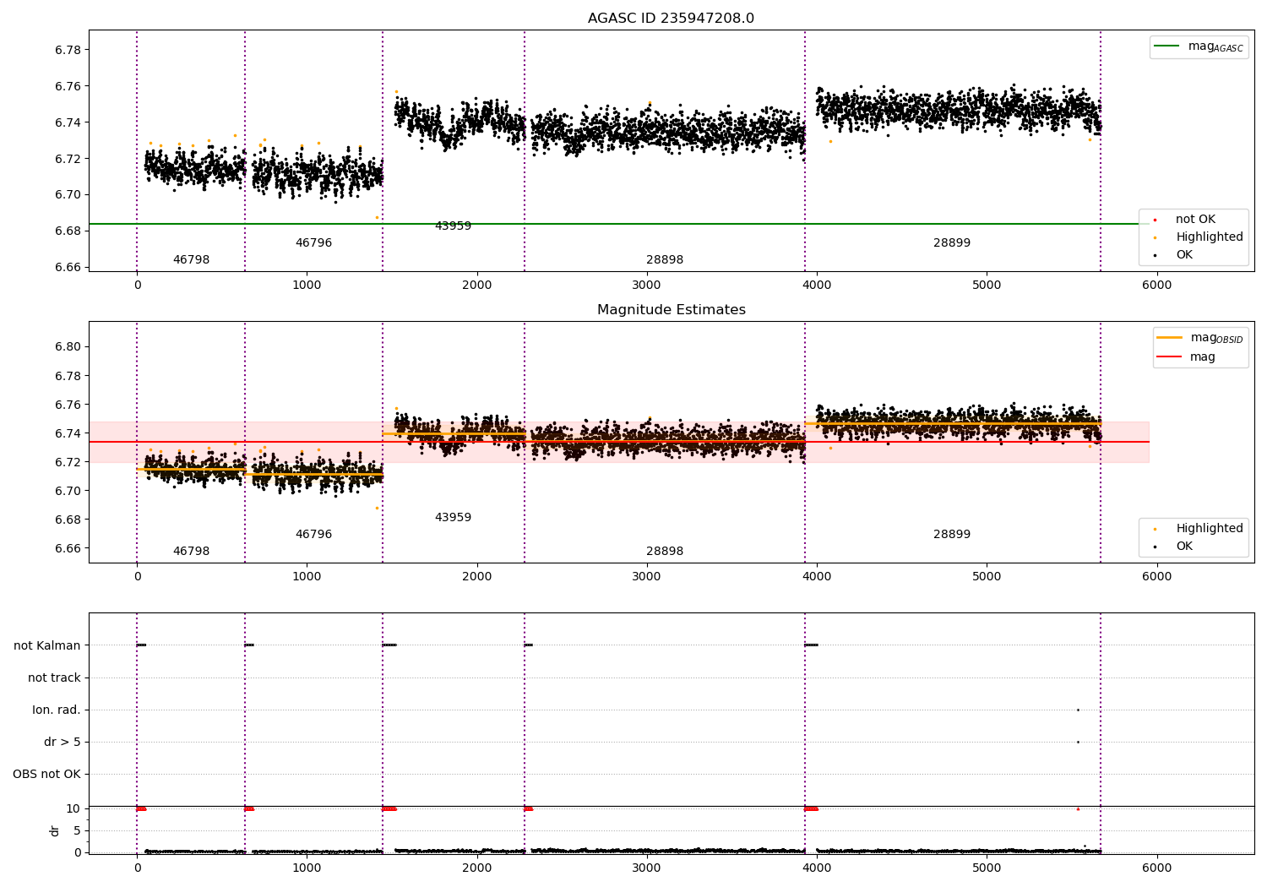The height and width of the screenshot is (887, 1267).
Task: Select the mag OBSID legend entry
Action: tap(1199, 338)
